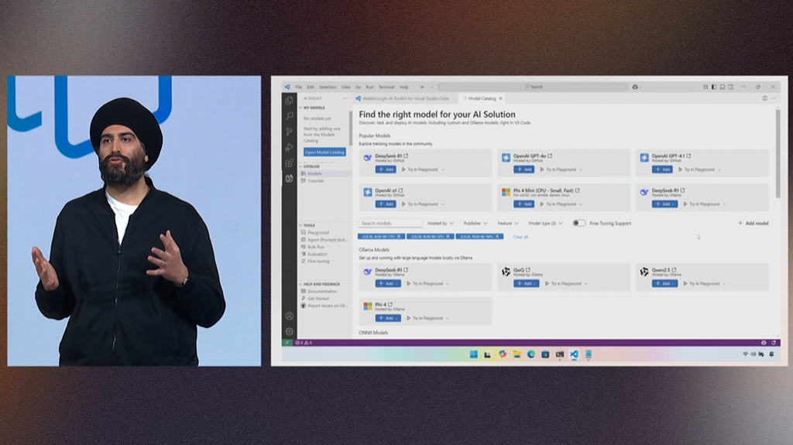The image size is (793, 445).
Task: Open Feature filter dropdown
Action: 508,223
